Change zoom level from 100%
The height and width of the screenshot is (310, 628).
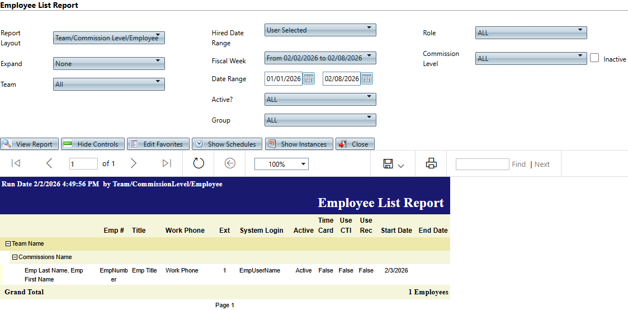click(x=281, y=164)
